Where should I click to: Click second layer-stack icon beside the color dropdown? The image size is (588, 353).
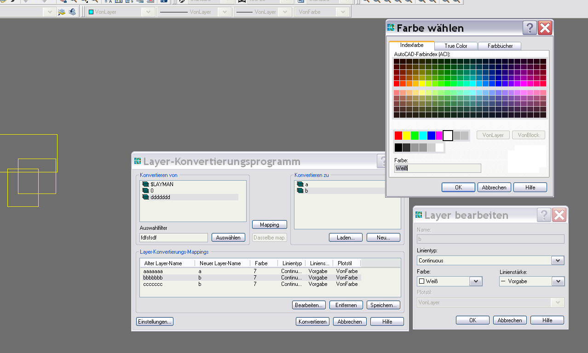pos(72,12)
